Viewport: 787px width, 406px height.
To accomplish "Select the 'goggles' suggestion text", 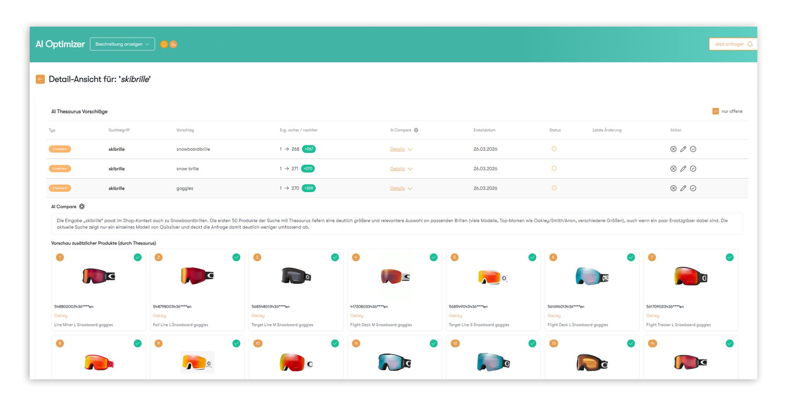I will (185, 189).
